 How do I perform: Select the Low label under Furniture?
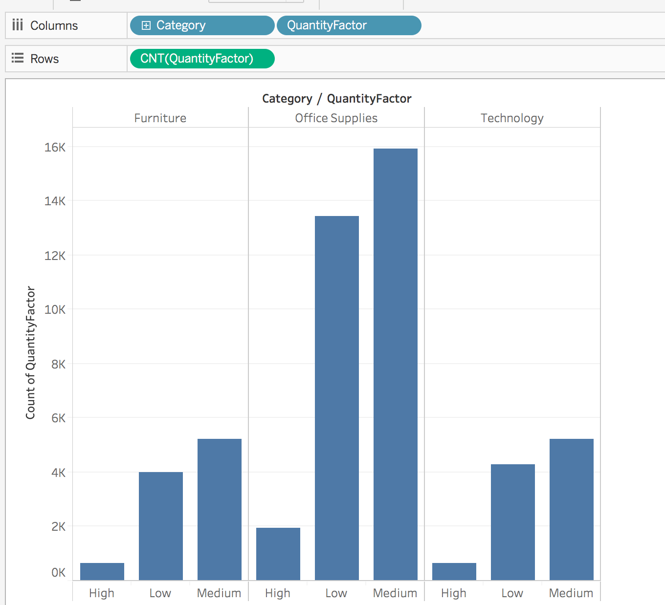(x=160, y=593)
